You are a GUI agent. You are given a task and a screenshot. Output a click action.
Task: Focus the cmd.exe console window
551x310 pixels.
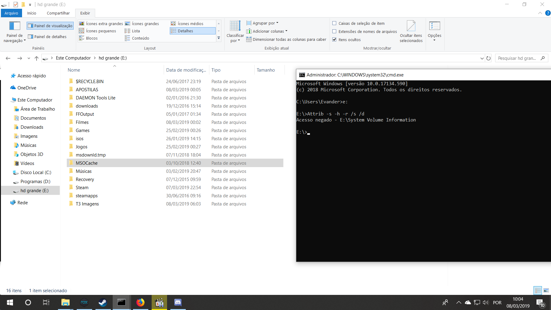point(424,171)
